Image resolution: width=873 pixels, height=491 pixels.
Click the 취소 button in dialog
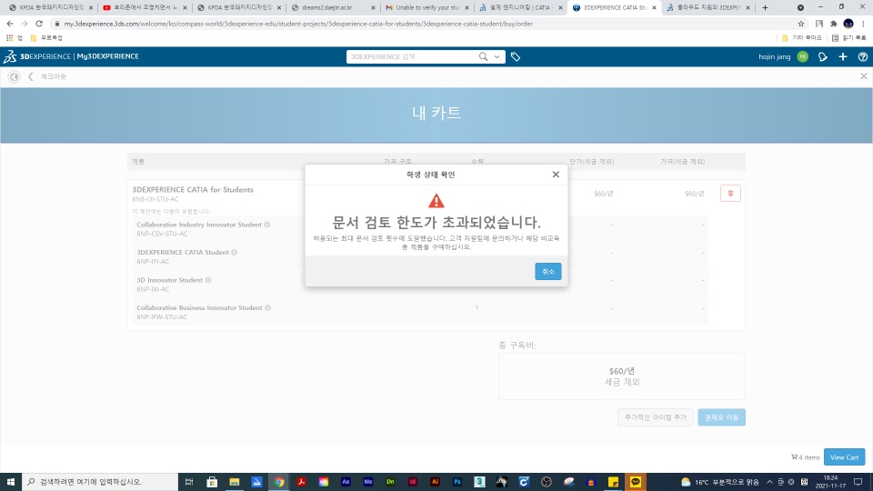[547, 271]
